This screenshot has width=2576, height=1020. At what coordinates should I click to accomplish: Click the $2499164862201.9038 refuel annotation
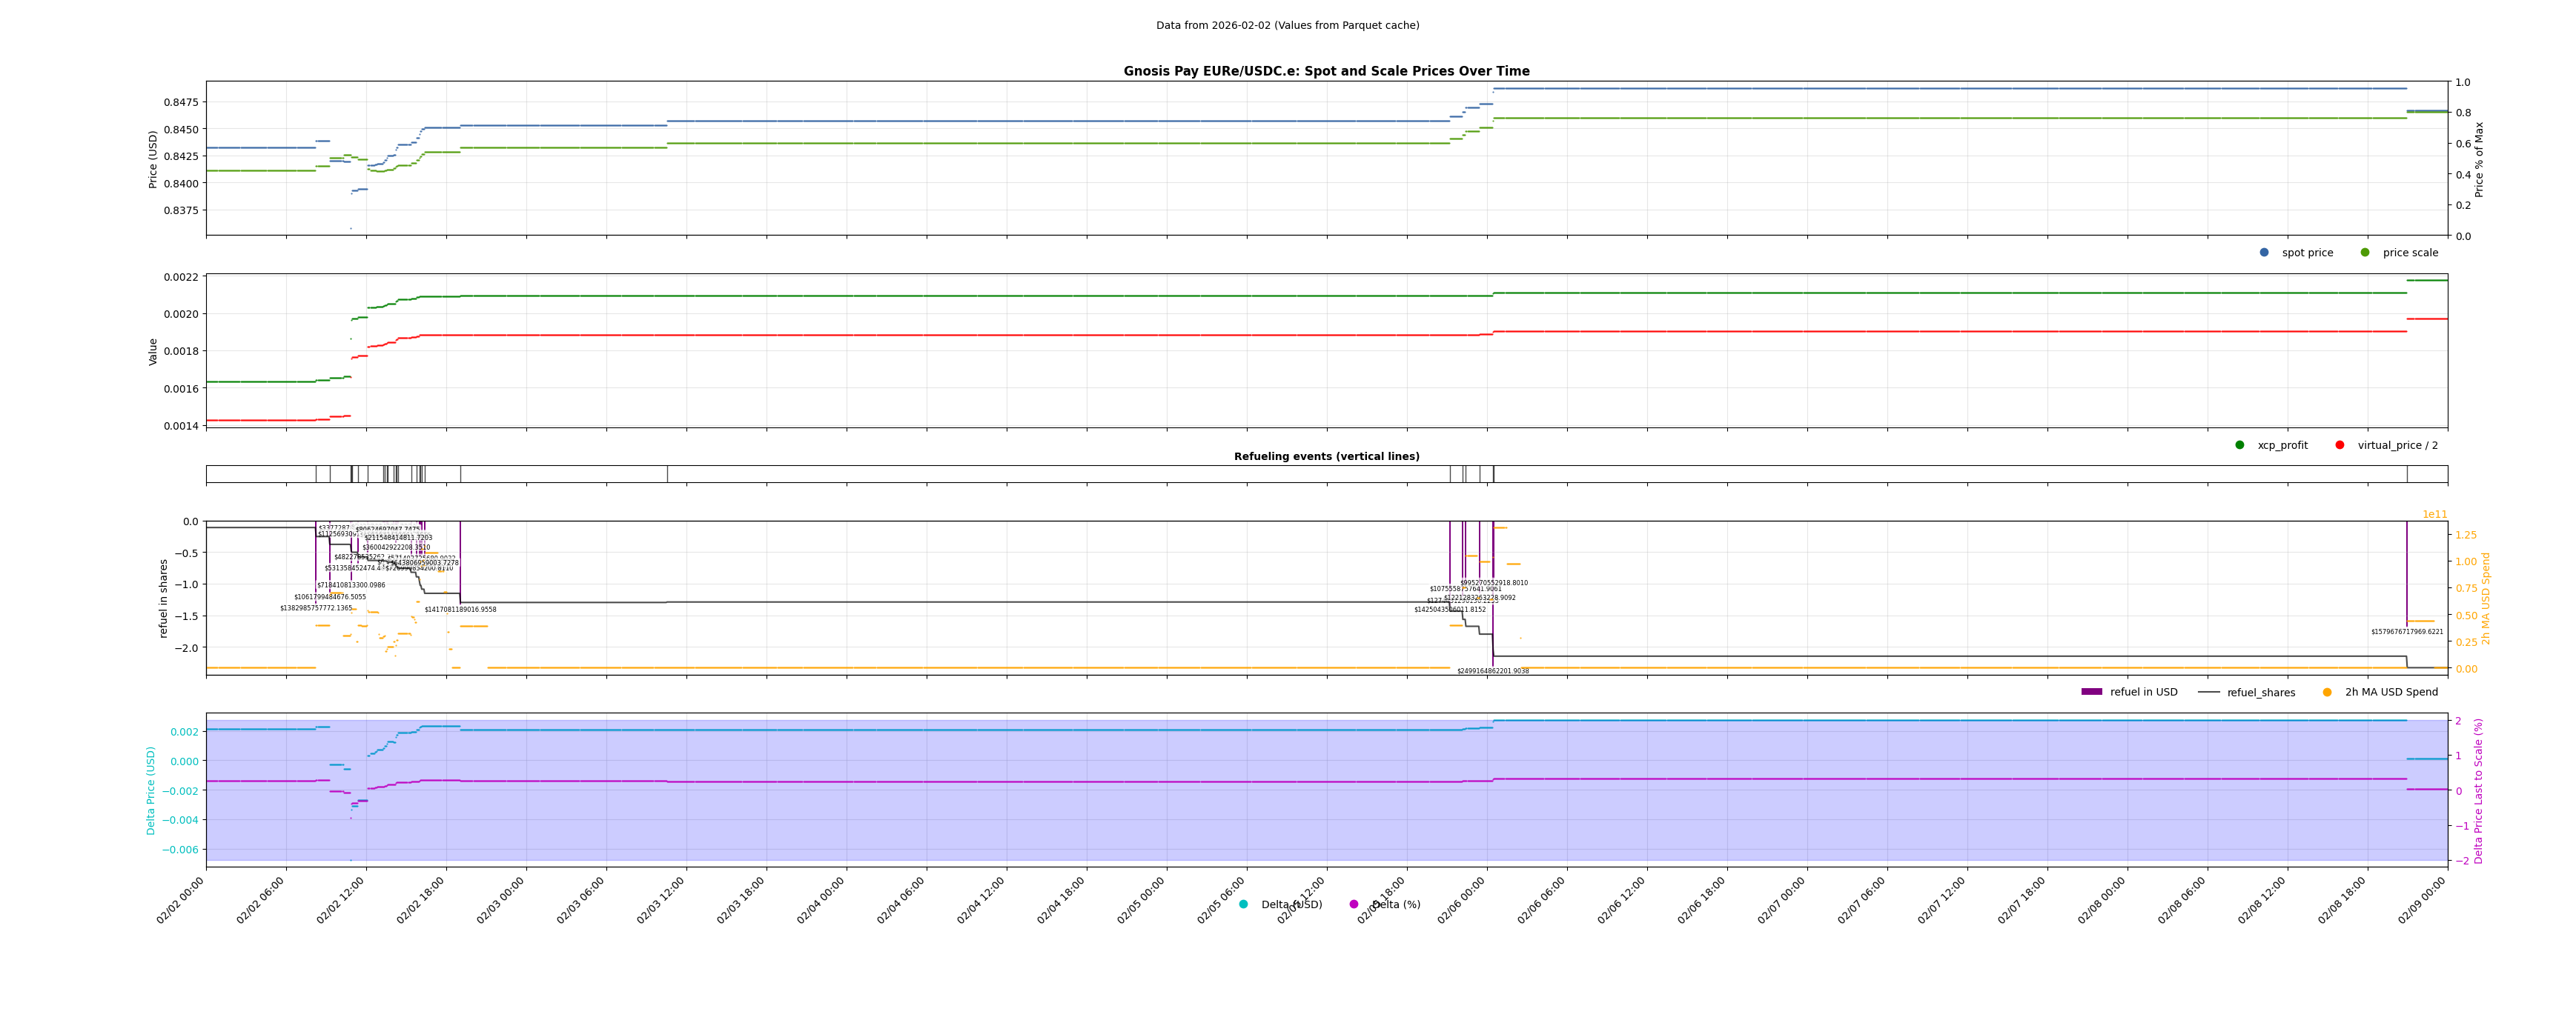pyautogui.click(x=1492, y=671)
